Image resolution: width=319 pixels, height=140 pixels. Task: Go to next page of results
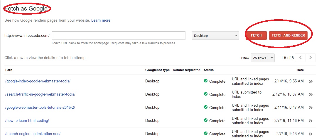pyautogui.click(x=310, y=58)
